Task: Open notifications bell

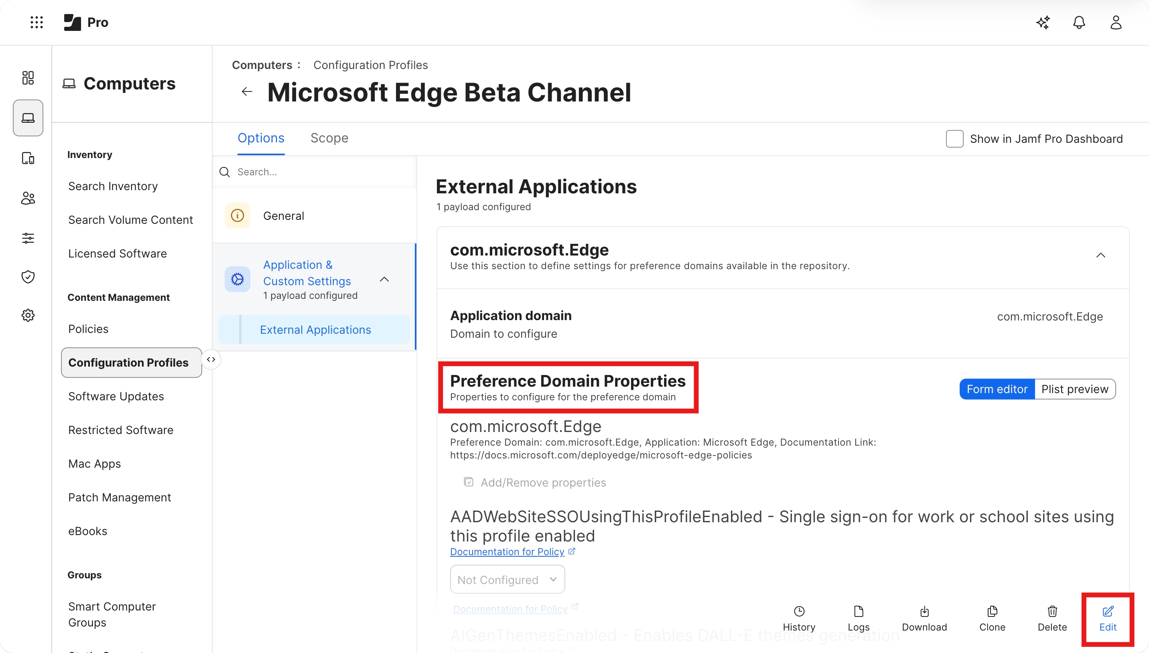Action: point(1079,22)
